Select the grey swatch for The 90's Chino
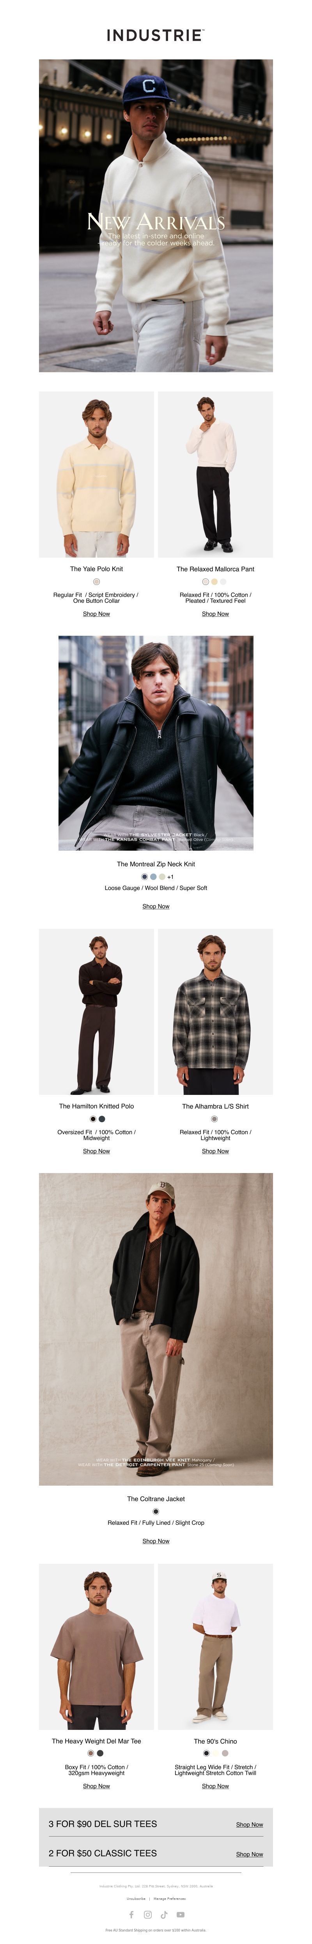This screenshot has height=1944, width=312. pos(225,1753)
